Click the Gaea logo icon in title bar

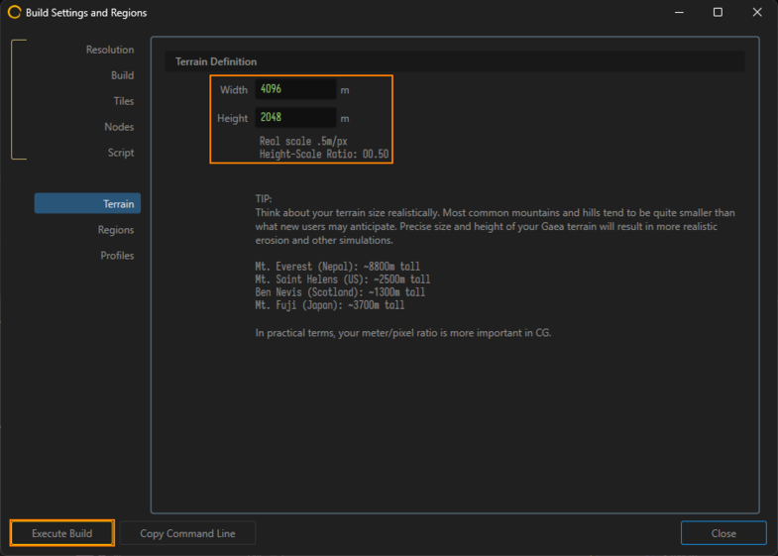14,13
